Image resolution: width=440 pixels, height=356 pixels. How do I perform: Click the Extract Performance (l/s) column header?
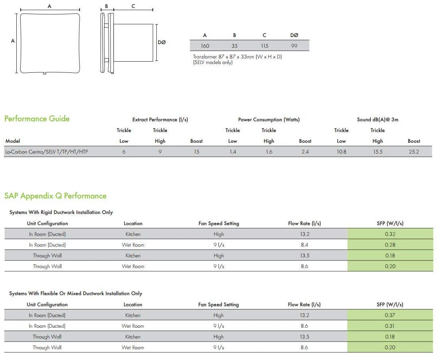[160, 119]
